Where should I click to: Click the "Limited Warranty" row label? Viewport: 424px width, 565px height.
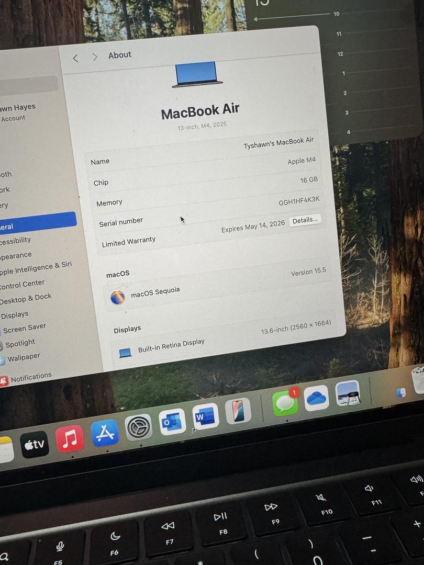pos(128,242)
